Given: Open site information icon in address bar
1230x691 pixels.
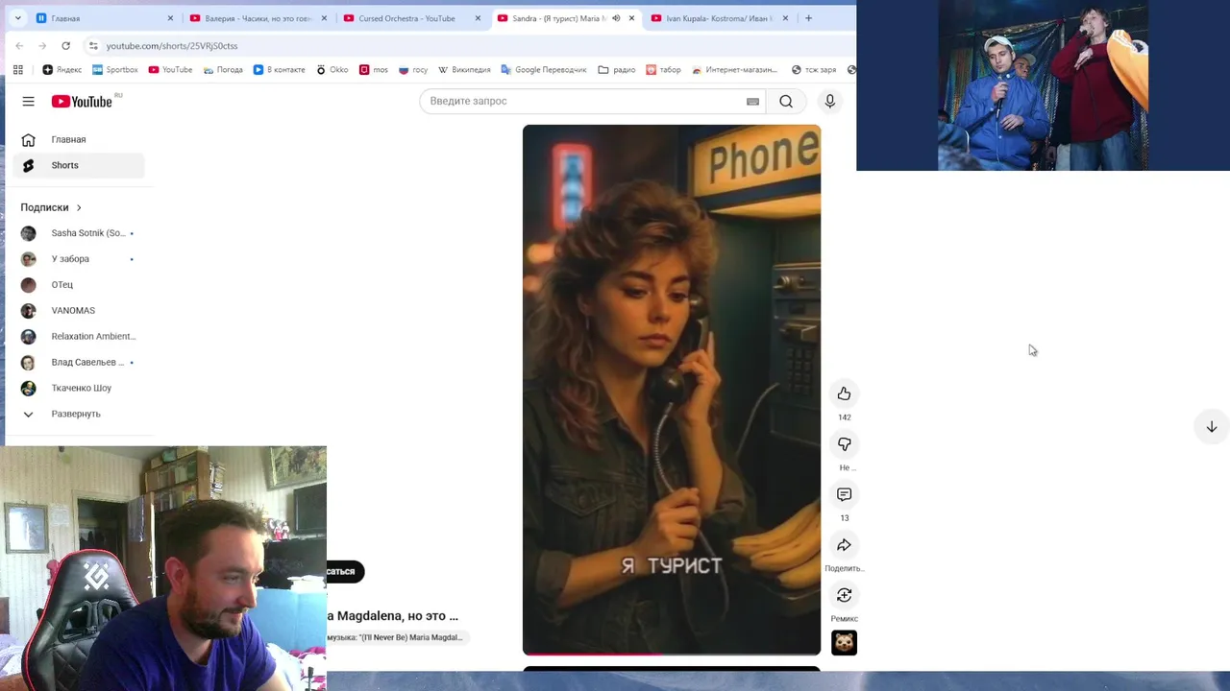Looking at the screenshot, I should pos(92,45).
